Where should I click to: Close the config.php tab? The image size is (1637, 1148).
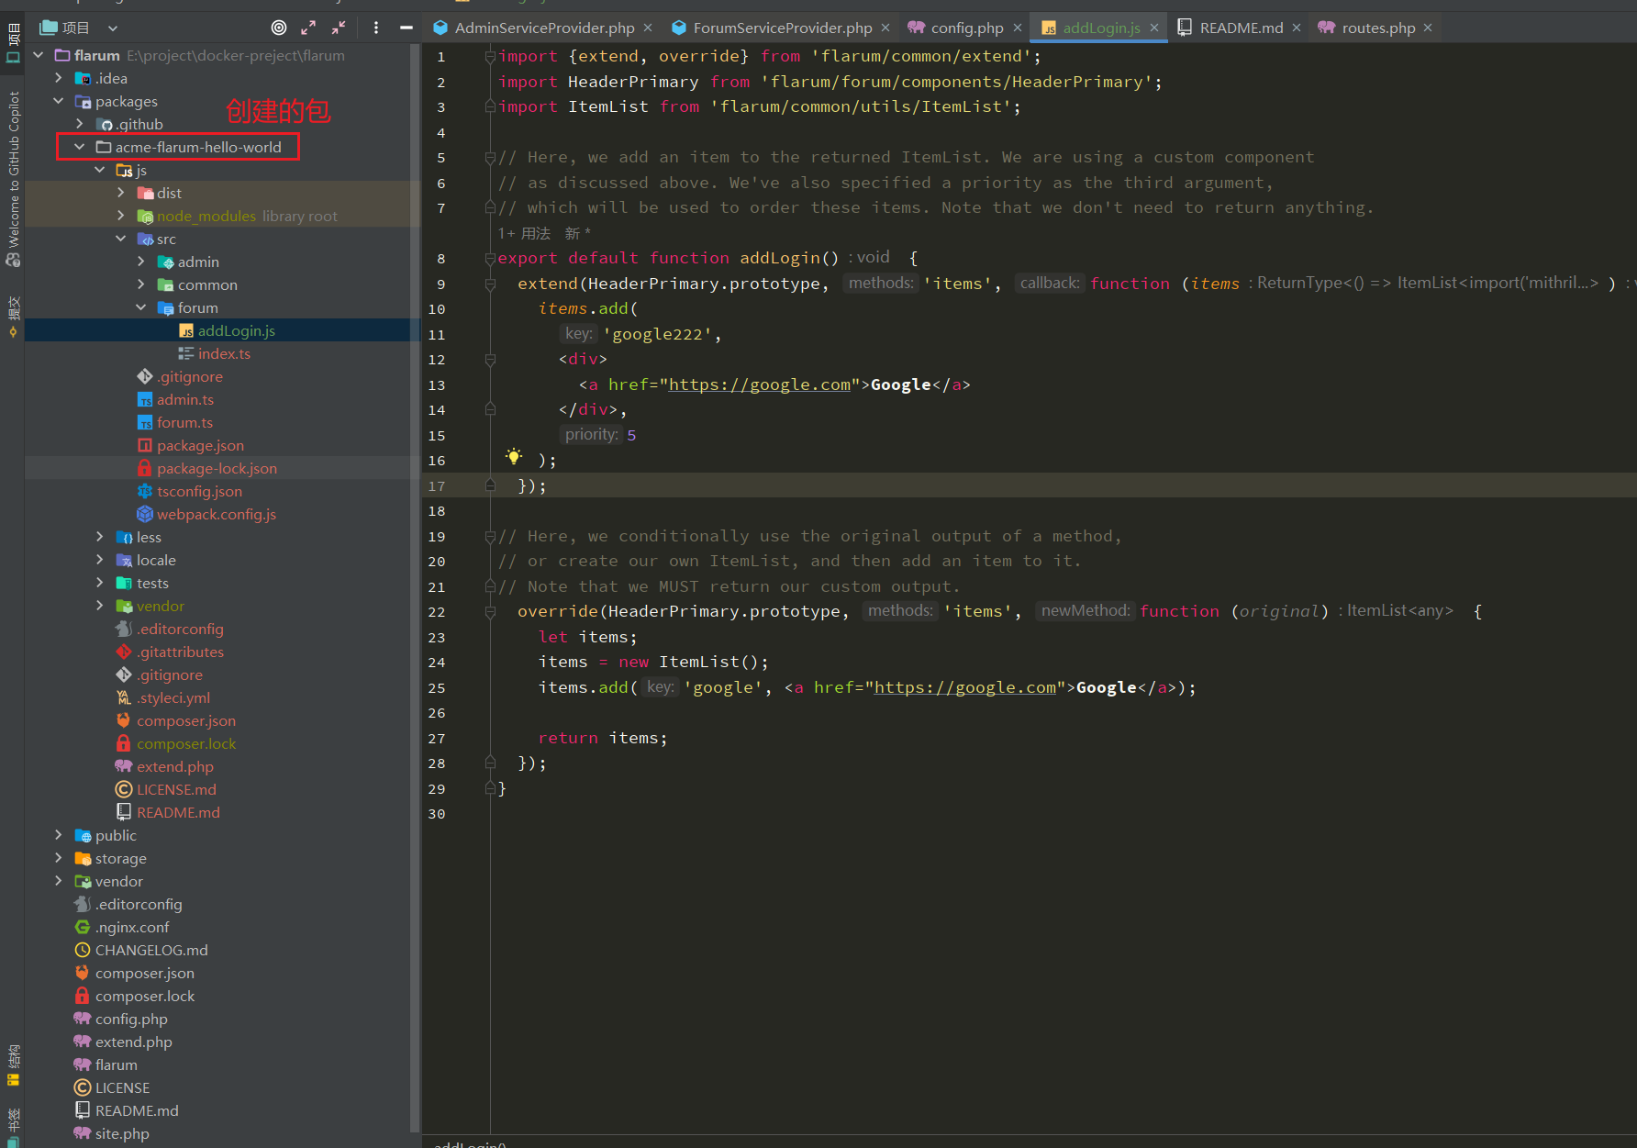[1018, 28]
